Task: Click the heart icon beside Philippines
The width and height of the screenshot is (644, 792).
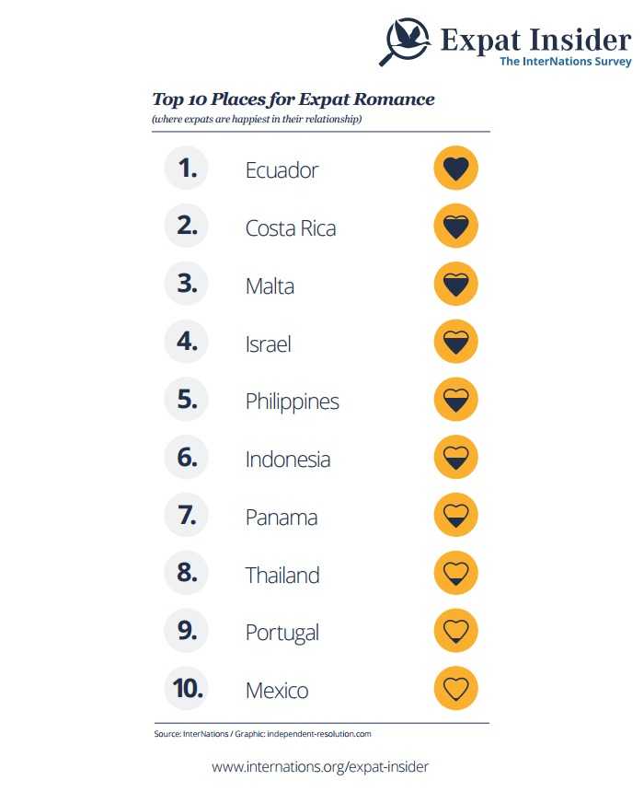Action: pyautogui.click(x=455, y=401)
